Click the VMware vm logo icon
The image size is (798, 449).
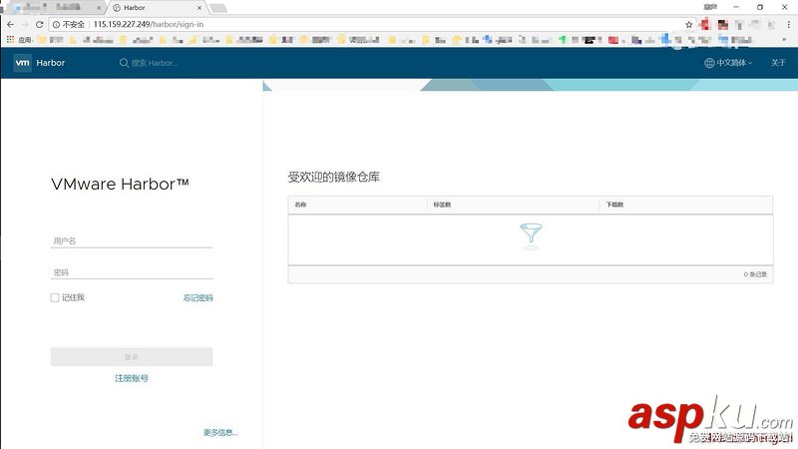tap(22, 63)
